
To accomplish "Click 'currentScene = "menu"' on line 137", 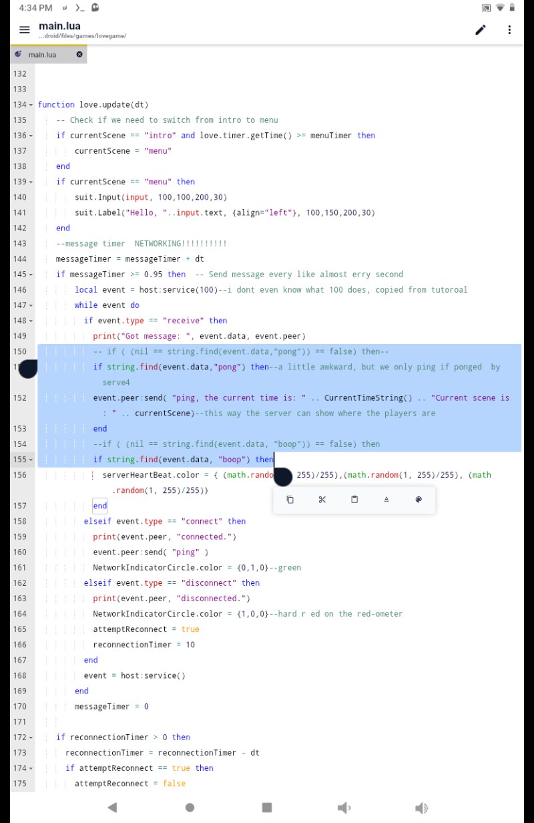I will 123,151.
